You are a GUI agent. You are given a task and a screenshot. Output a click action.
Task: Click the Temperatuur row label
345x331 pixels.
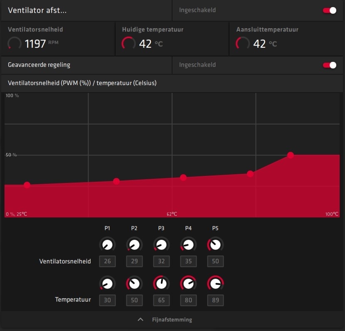[73, 299]
